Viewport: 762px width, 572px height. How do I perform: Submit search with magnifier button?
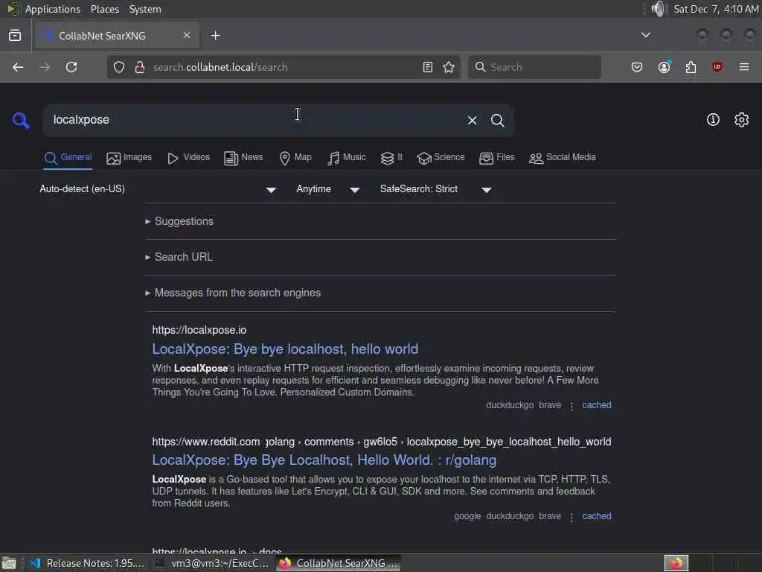497,120
